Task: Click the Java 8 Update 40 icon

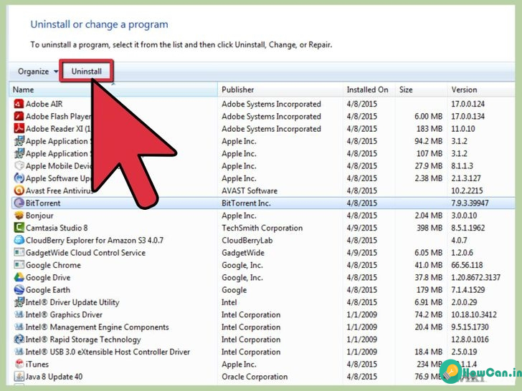Action: (x=19, y=377)
